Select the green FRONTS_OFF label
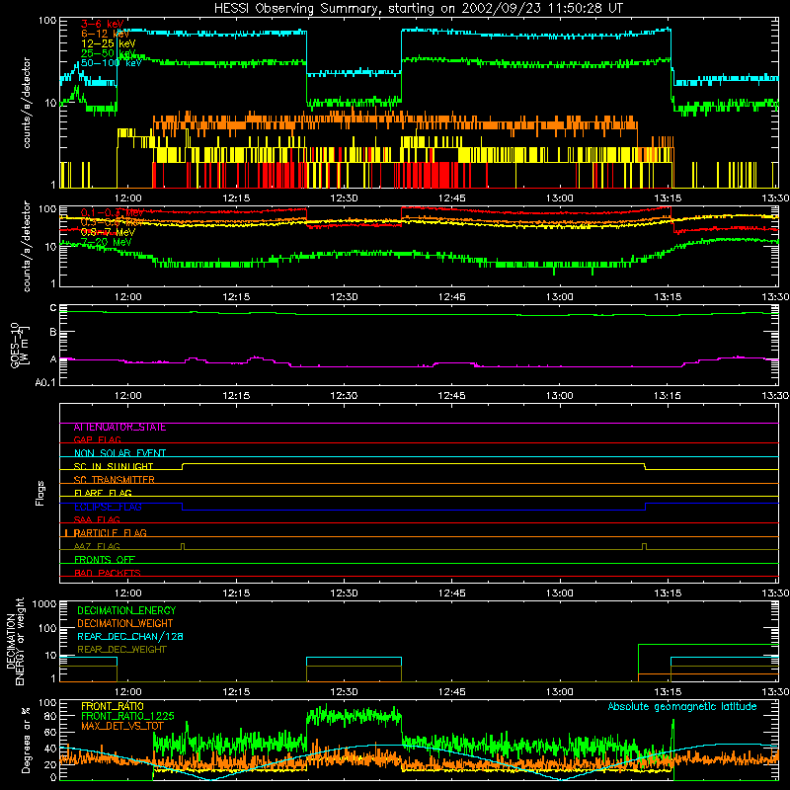Image resolution: width=790 pixels, height=790 pixels. (x=105, y=560)
